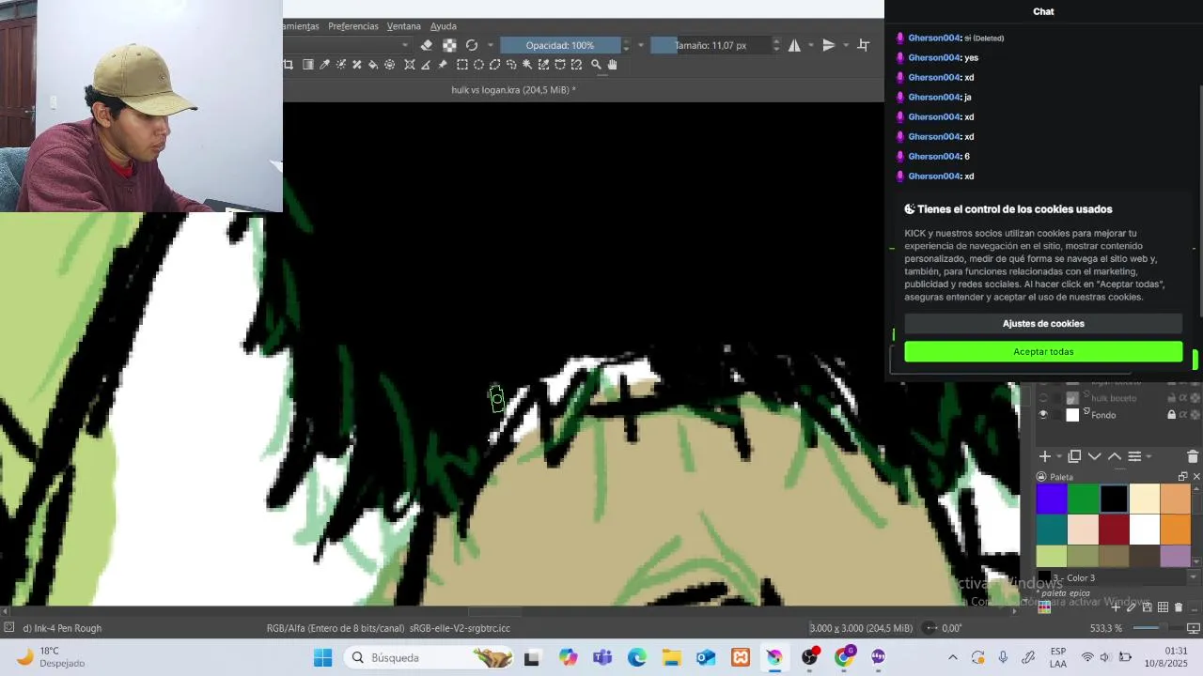Toggle lock on Fondo layer
Image resolution: width=1203 pixels, height=676 pixels.
tap(1171, 415)
